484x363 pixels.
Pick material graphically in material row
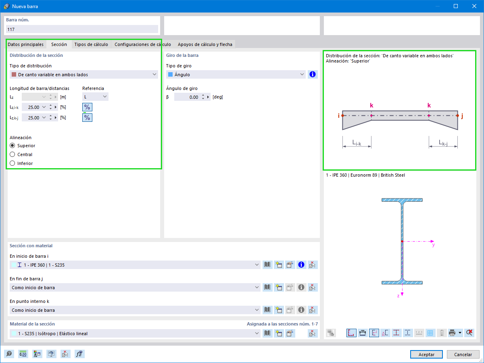pyautogui.click(x=313, y=333)
